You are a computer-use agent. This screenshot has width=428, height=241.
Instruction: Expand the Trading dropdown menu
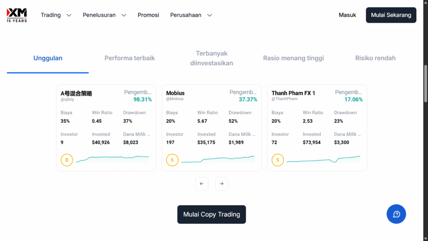[x=56, y=15]
